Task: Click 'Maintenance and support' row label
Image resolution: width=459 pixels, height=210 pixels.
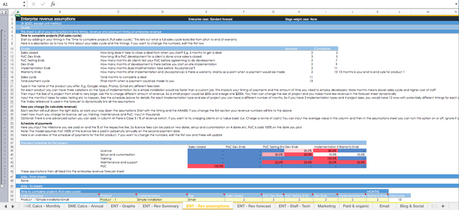Action: point(119,162)
